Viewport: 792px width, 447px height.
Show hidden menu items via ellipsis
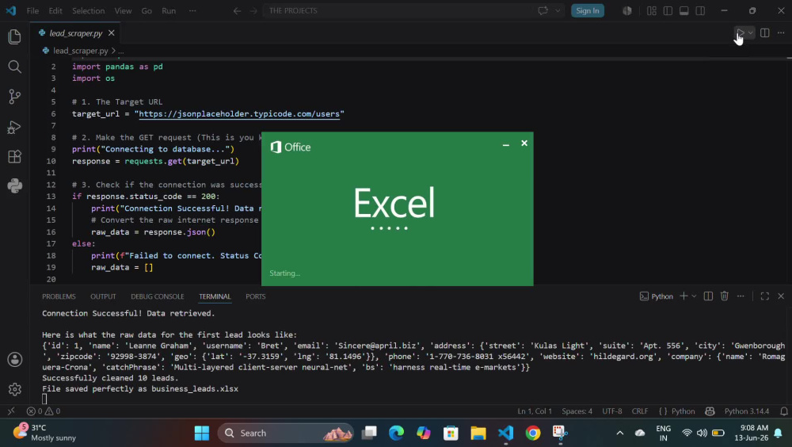pos(192,10)
